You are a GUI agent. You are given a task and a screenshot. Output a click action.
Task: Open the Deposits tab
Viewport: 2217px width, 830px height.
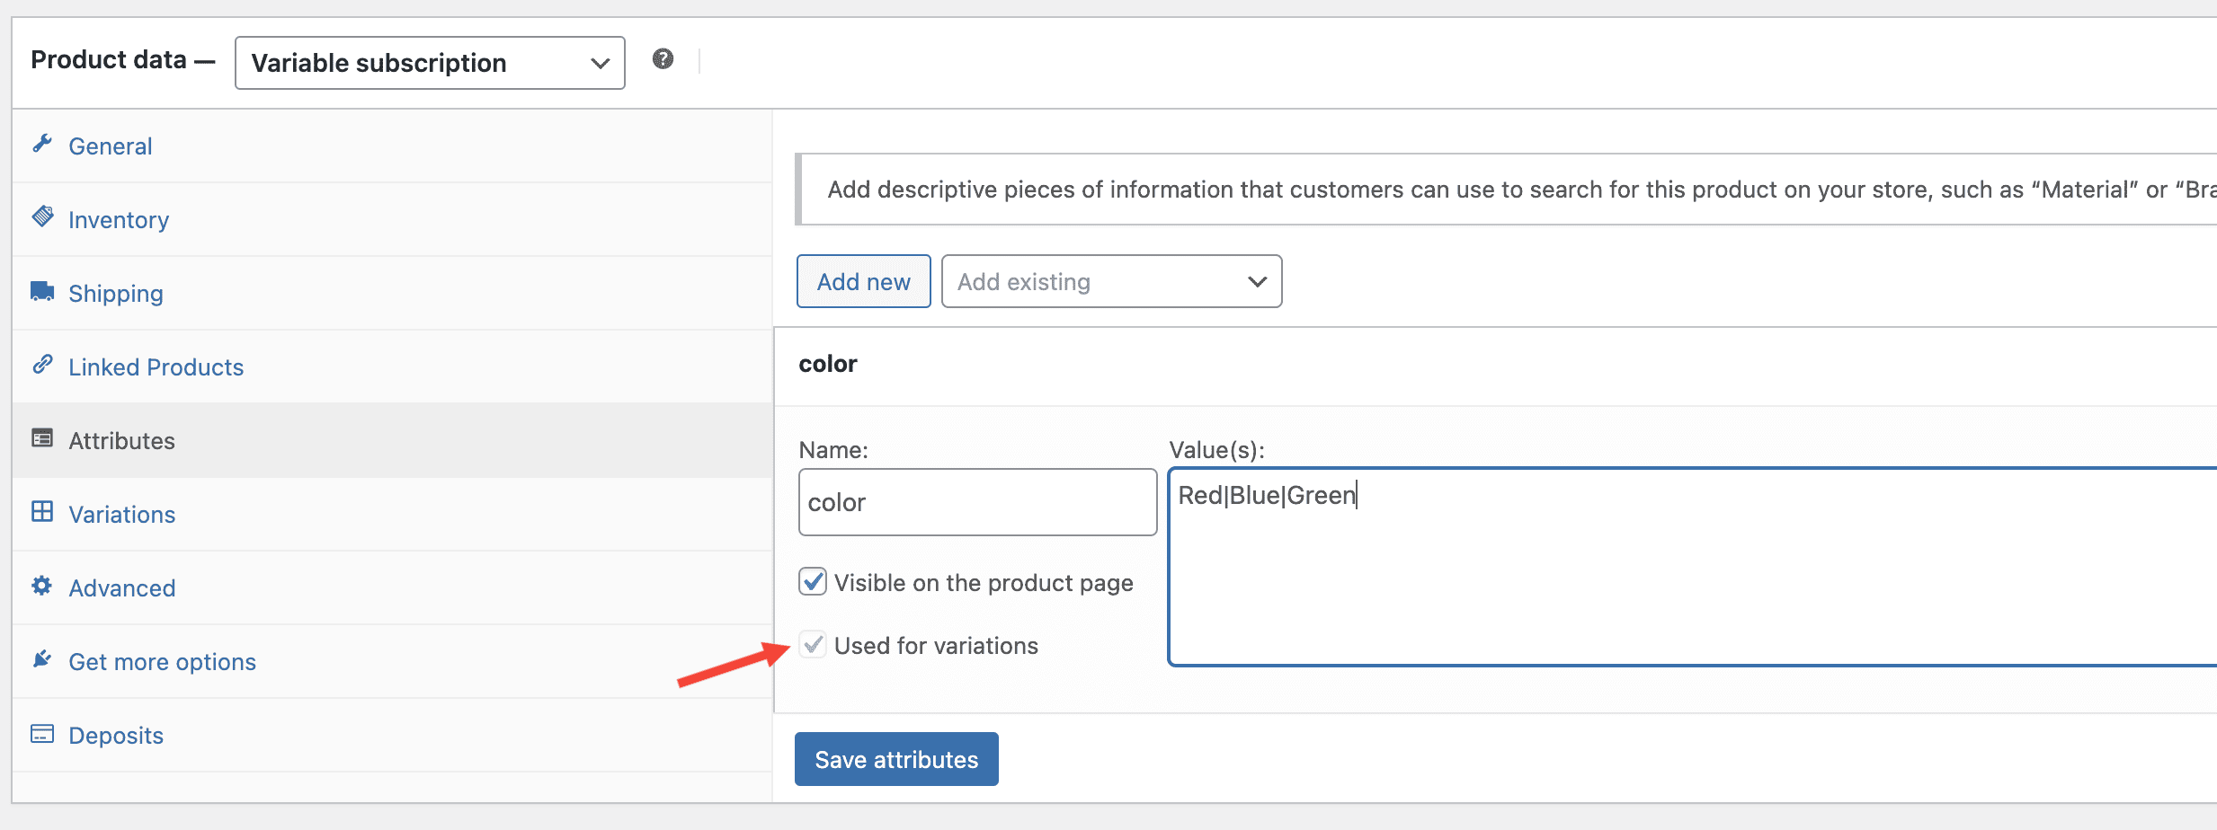(x=115, y=735)
